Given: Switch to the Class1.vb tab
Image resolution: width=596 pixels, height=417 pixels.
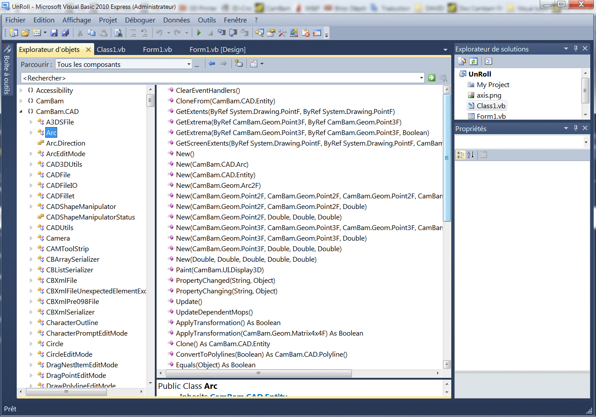Looking at the screenshot, I should tap(111, 49).
